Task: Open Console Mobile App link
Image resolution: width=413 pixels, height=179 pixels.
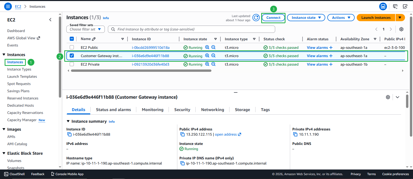Action: [67, 174]
